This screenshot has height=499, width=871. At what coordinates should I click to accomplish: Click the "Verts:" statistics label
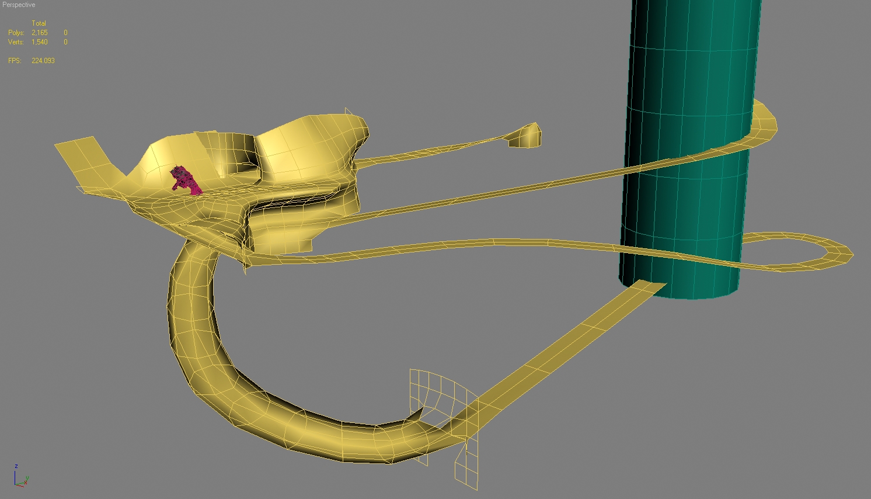pos(16,42)
